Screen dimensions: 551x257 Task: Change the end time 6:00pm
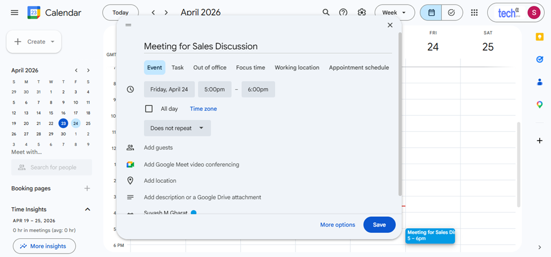click(258, 89)
